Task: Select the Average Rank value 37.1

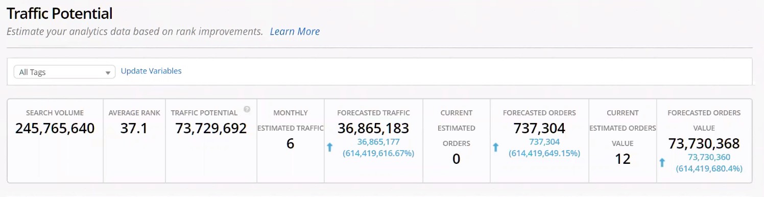Action: click(134, 129)
